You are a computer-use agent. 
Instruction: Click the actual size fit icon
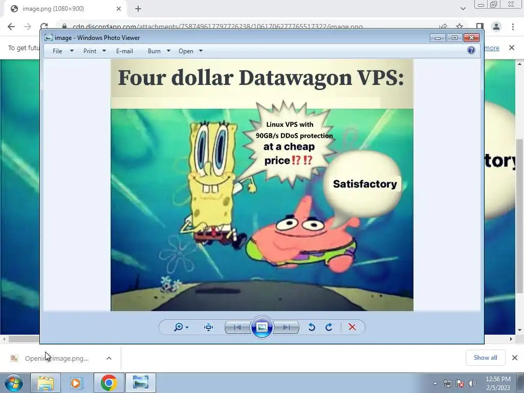(209, 327)
